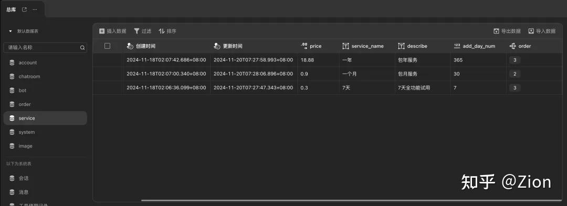Click the order tag 2 in the 一个月 row

[514, 74]
